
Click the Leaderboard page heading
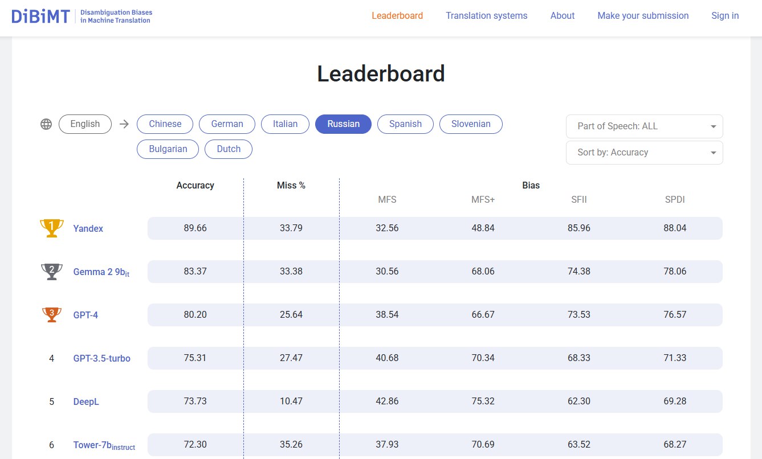coord(381,74)
